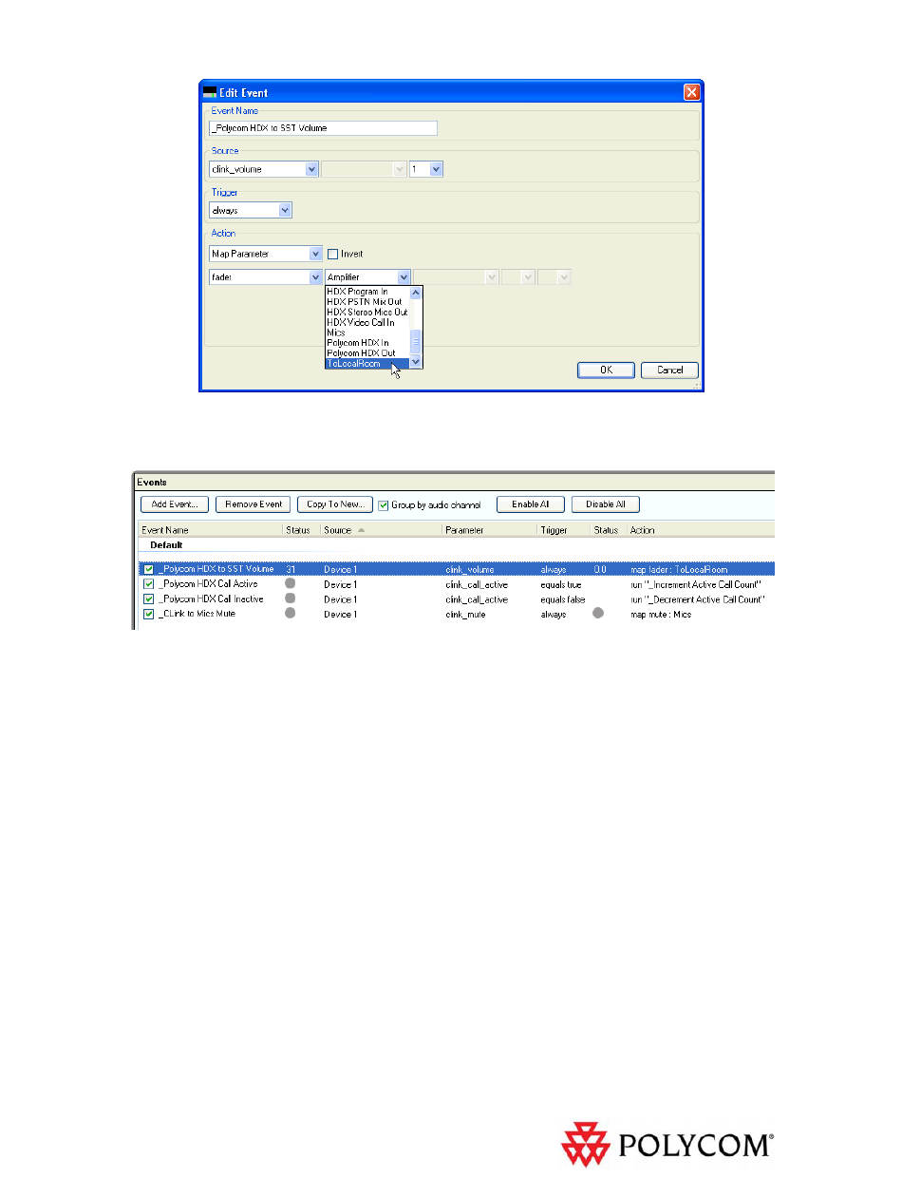The width and height of the screenshot is (902, 1197).
Task: Open the Trigger dropdown showing always
Action: point(285,210)
